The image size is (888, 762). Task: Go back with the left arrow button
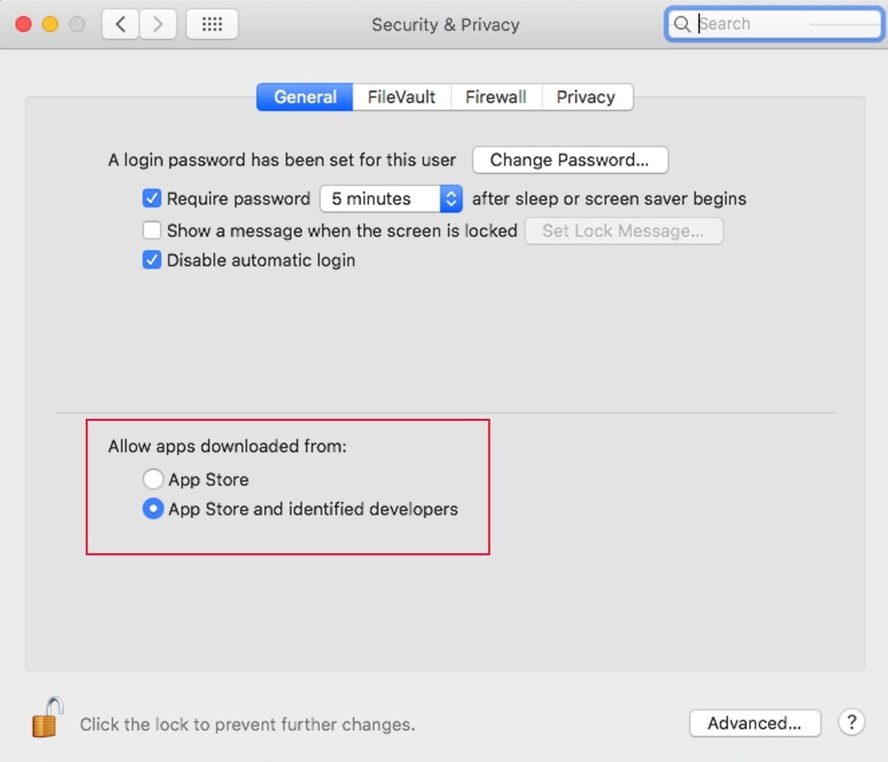click(121, 24)
